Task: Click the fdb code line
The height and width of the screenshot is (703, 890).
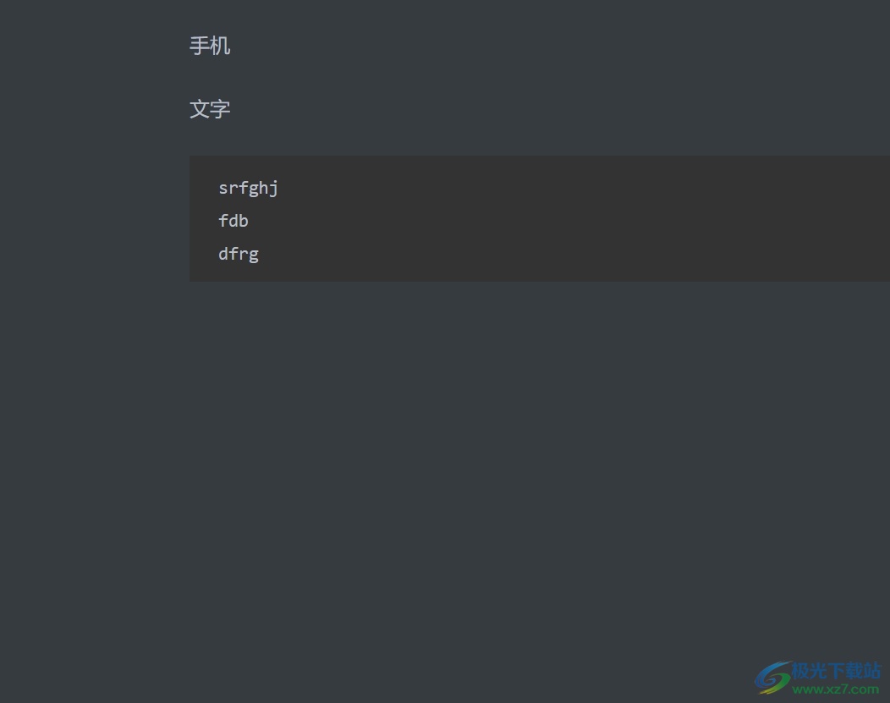Action: click(x=233, y=221)
